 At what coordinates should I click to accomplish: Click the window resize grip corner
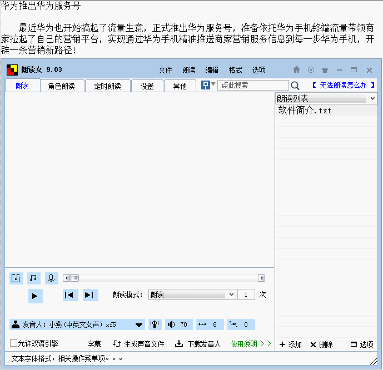click(x=374, y=362)
